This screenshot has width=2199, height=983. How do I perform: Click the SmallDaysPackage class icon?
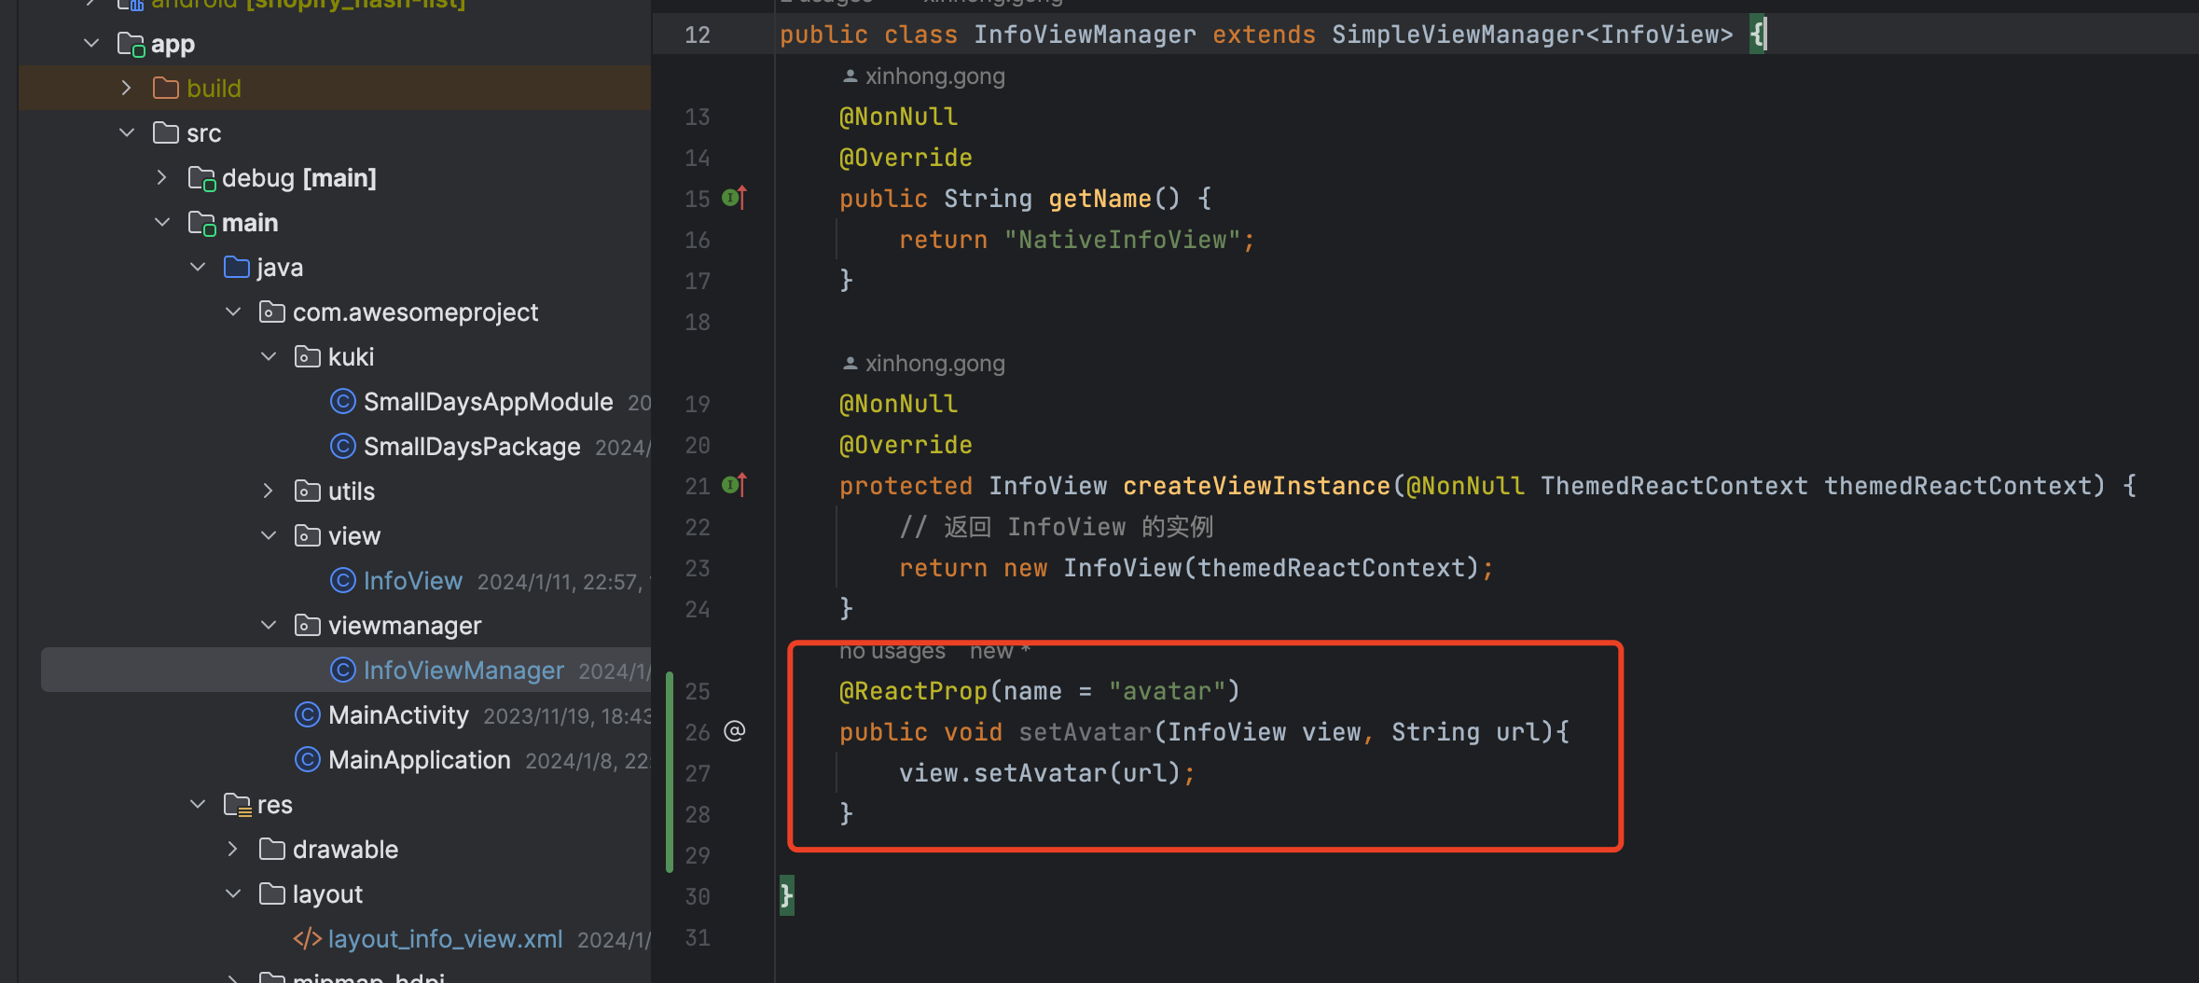[x=343, y=446]
